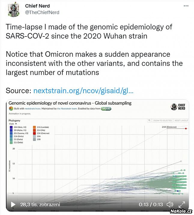
Task: Open the nextstrain.org/ncov/gisaid source link
Action: pyautogui.click(x=83, y=91)
